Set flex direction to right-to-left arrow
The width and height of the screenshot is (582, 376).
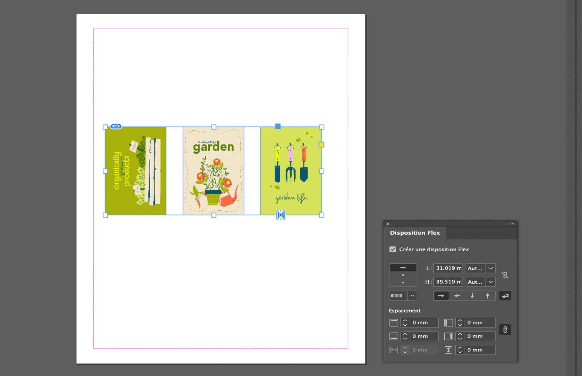(457, 296)
